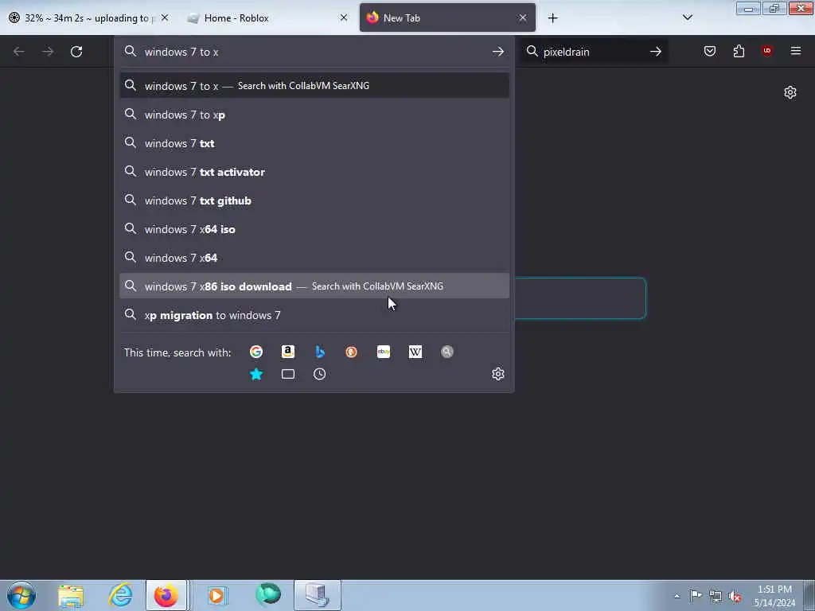Switch to the Home - Roblox tab
The height and width of the screenshot is (611, 815).
(x=267, y=18)
